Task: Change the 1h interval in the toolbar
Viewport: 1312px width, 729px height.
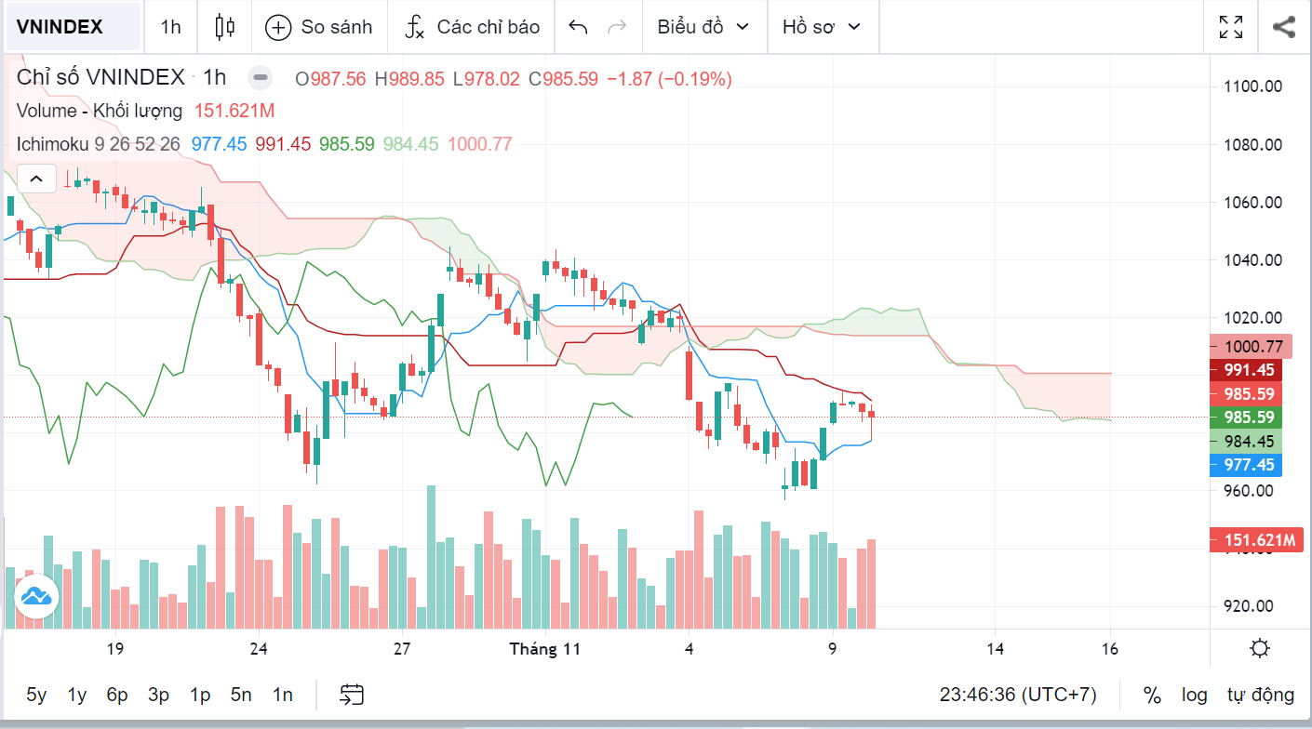Action: [170, 27]
